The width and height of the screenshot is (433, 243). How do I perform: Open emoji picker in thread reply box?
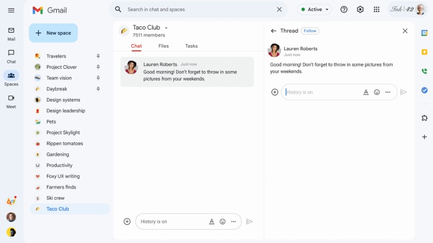coord(377,92)
